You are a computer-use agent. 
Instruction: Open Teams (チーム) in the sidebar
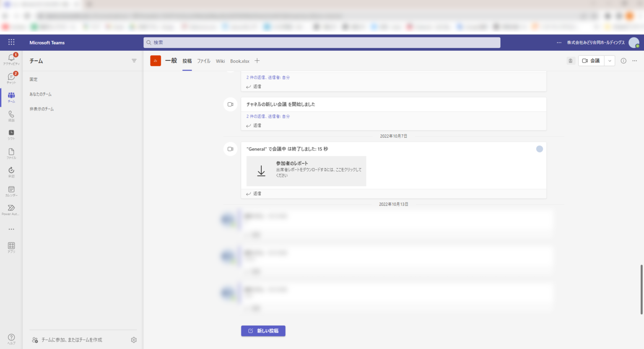[11, 97]
